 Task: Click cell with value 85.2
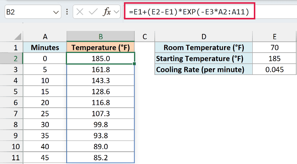tap(100, 158)
